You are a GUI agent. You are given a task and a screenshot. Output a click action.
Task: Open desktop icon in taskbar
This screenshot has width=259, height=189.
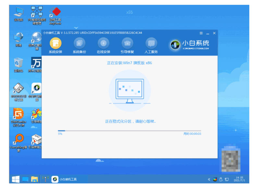[x=25, y=179]
